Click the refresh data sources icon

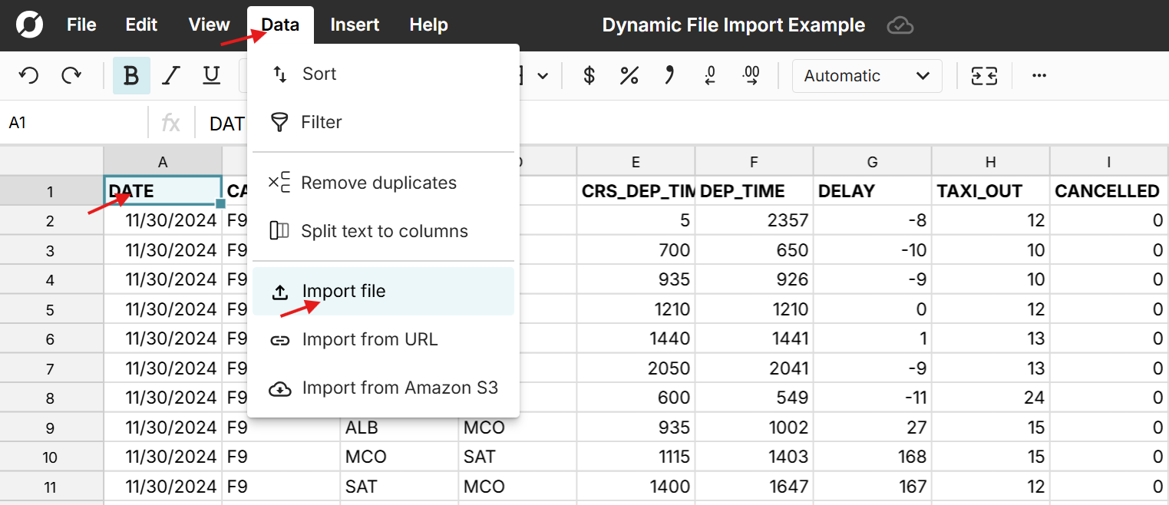point(983,75)
